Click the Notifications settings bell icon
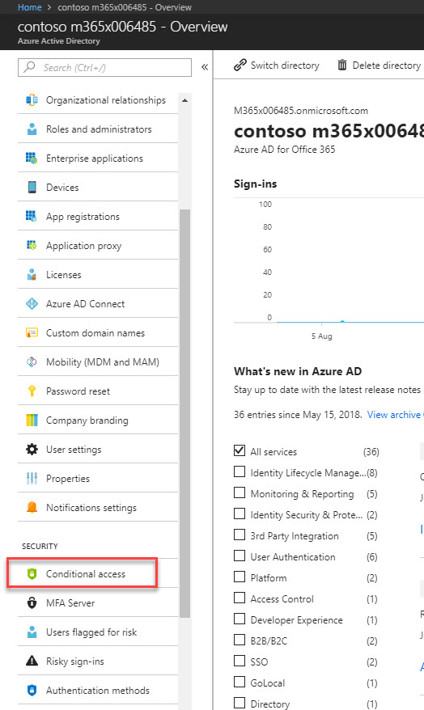The image size is (424, 710). click(x=32, y=507)
